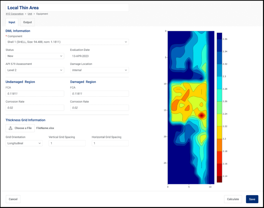Click the Damaged Region Corrosion Rate field
Viewport: 264px width, 208px height.
[99, 108]
